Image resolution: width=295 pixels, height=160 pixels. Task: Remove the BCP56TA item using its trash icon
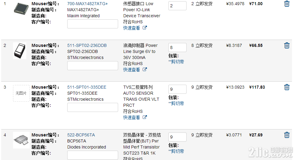point(287,135)
